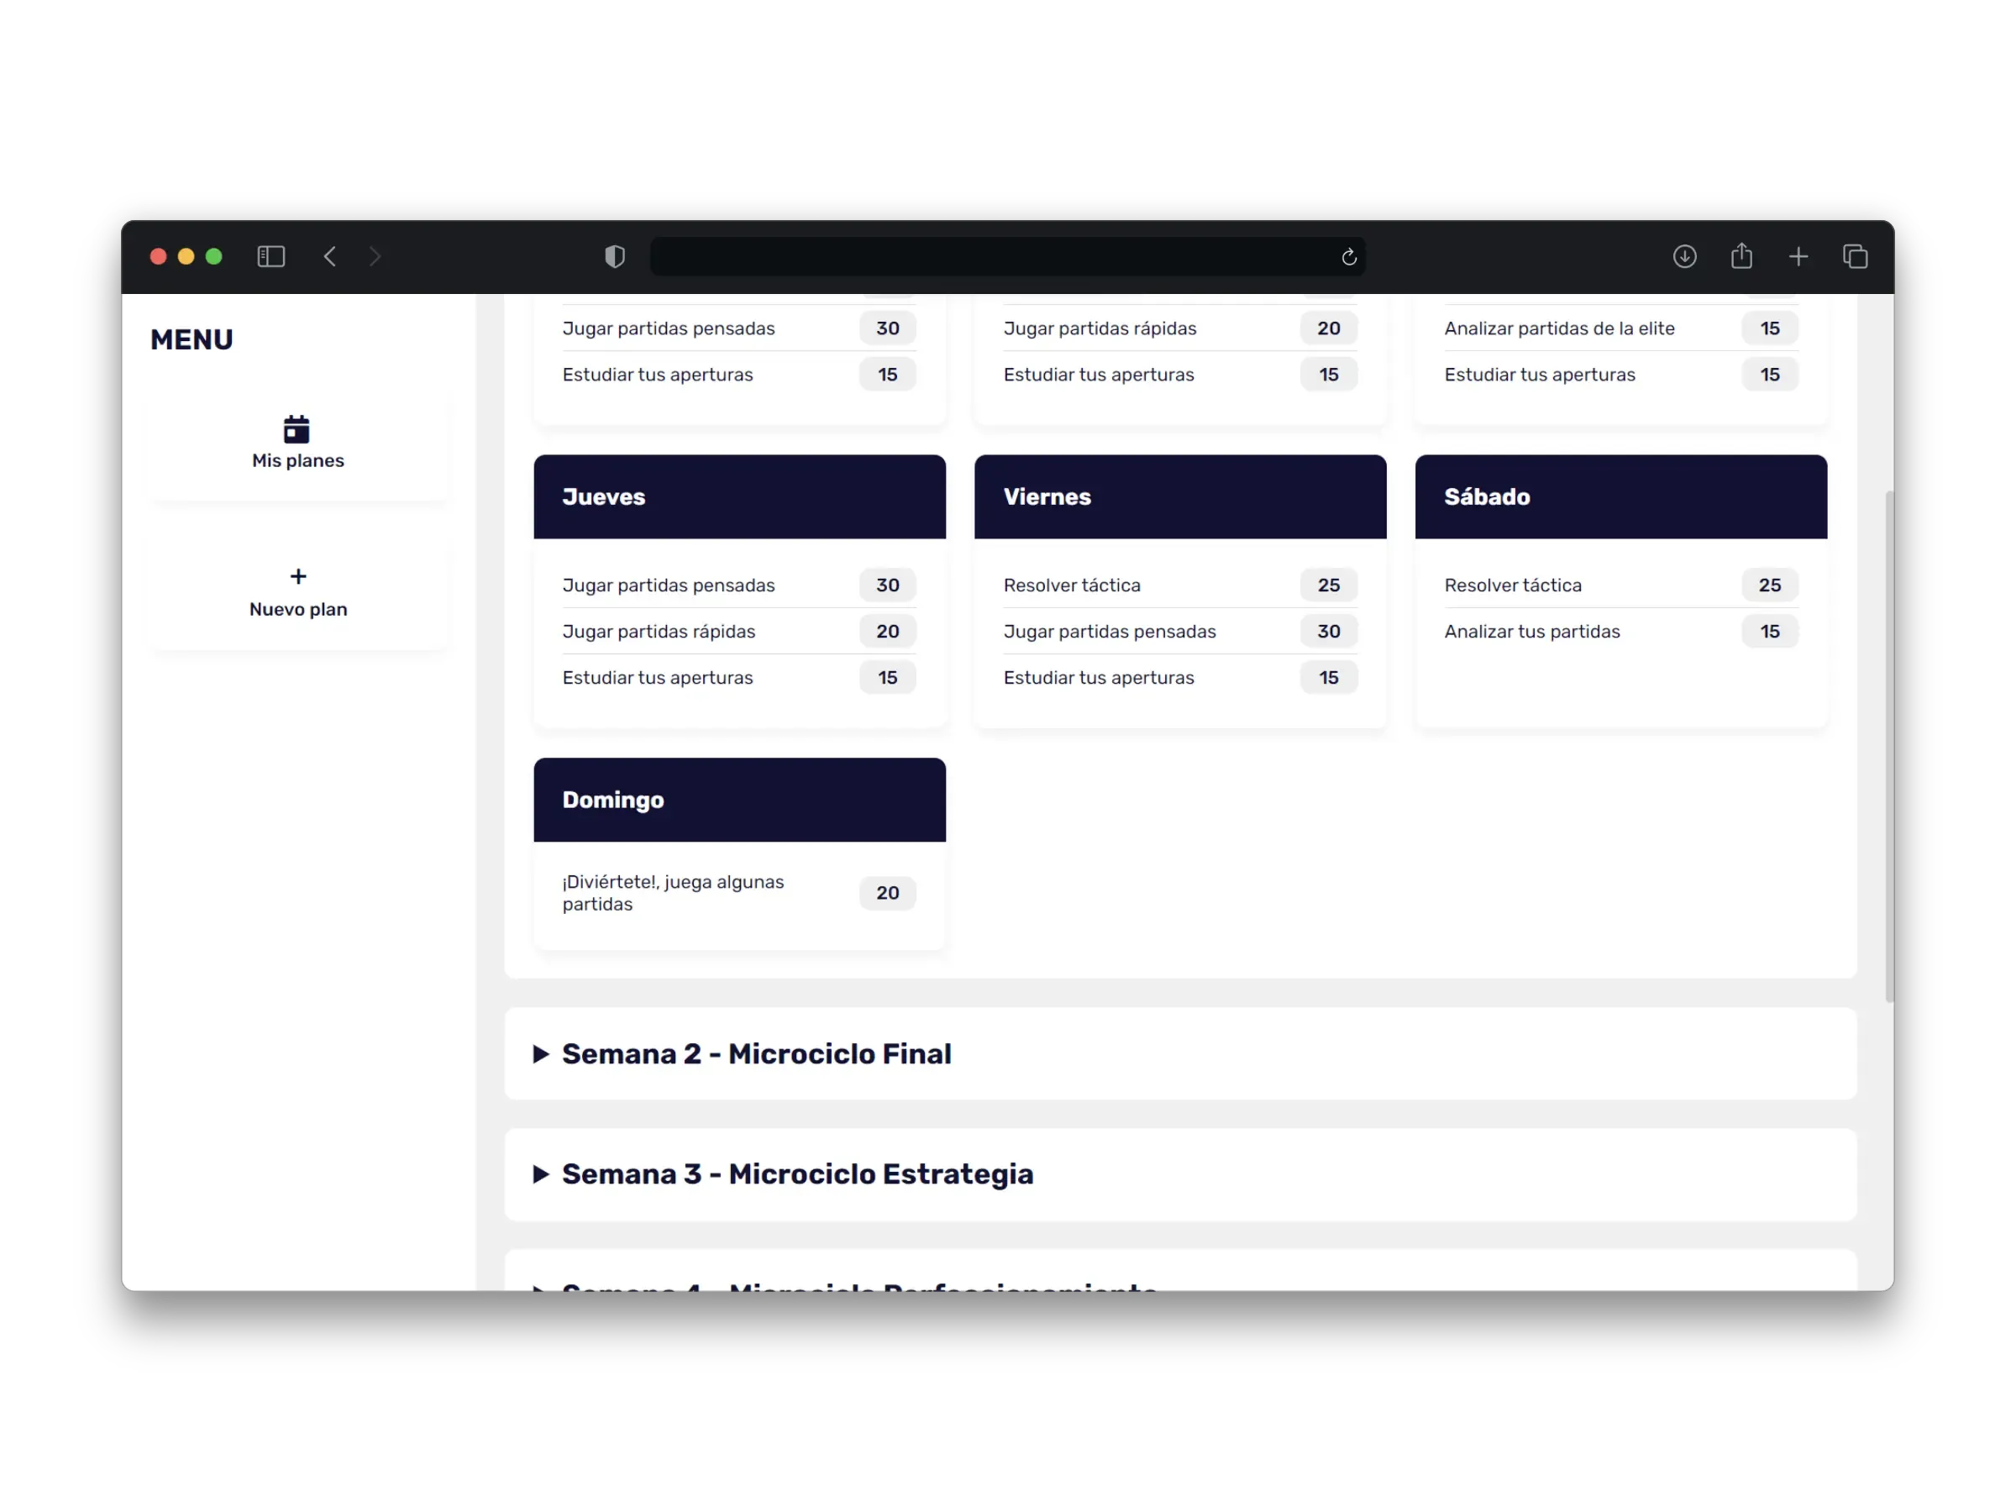Reload the page with the refresh icon

pyautogui.click(x=1349, y=258)
